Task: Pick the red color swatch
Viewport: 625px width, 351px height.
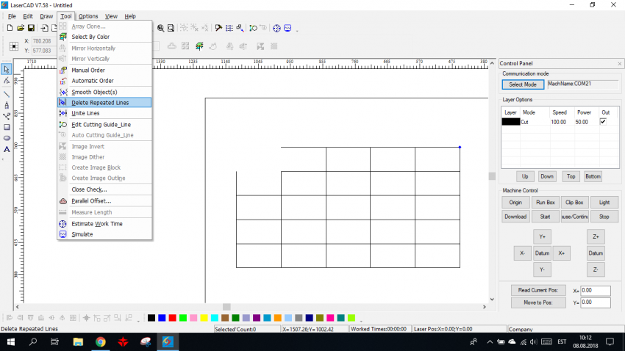Action: pyautogui.click(x=172, y=317)
